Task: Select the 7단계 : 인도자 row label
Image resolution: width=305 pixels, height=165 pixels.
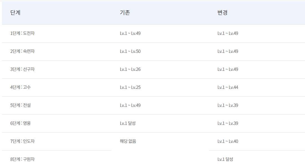Action: 22,141
